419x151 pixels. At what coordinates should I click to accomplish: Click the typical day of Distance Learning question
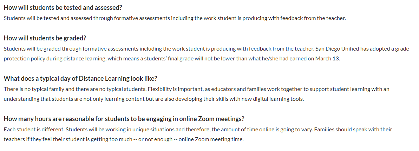(x=80, y=78)
